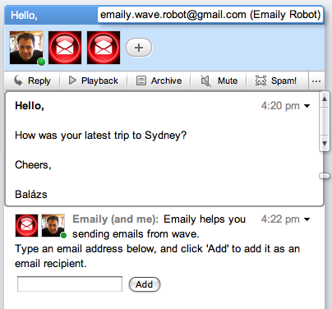Viewport: 332px width, 309px height.
Task: Click the scrollbar up arrow
Action: (x=325, y=99)
